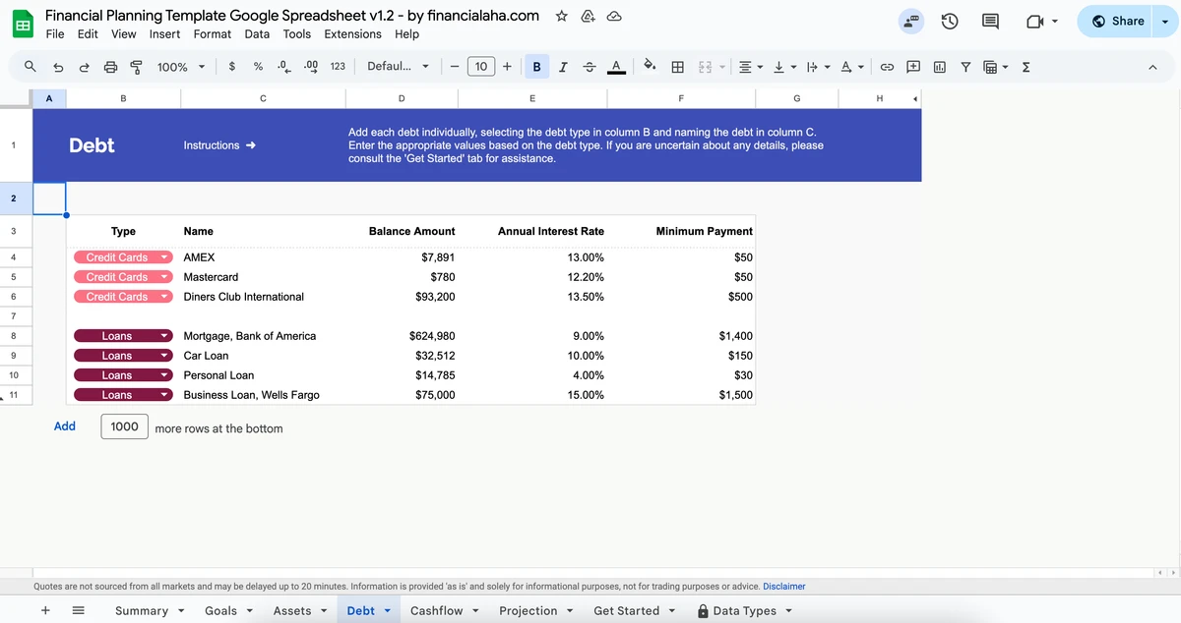This screenshot has height=623, width=1181.
Task: Open the Print icon
Action: pyautogui.click(x=109, y=67)
